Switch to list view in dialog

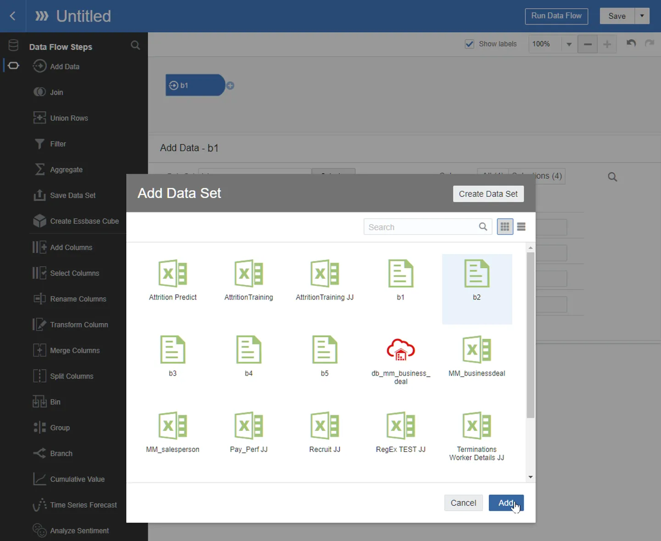point(521,226)
